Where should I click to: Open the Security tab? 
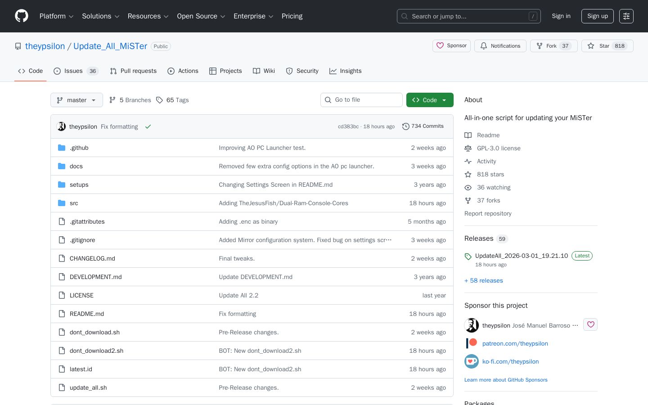pyautogui.click(x=302, y=71)
